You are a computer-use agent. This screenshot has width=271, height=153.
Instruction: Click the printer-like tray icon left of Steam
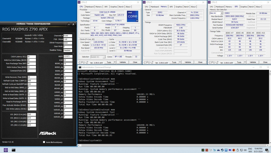(x=218, y=150)
